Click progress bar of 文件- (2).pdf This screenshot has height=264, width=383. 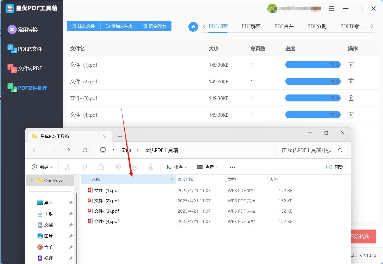pos(313,81)
